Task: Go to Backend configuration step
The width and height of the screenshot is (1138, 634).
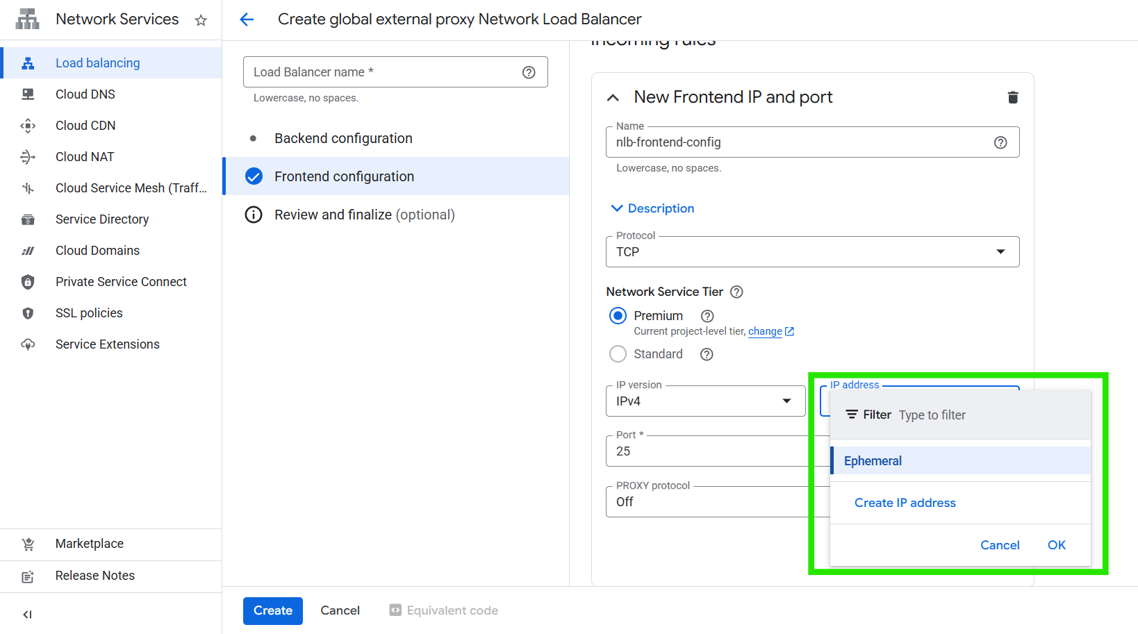Action: 343,138
